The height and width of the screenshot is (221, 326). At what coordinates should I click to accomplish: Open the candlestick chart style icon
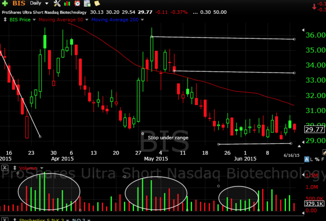coord(67,3)
